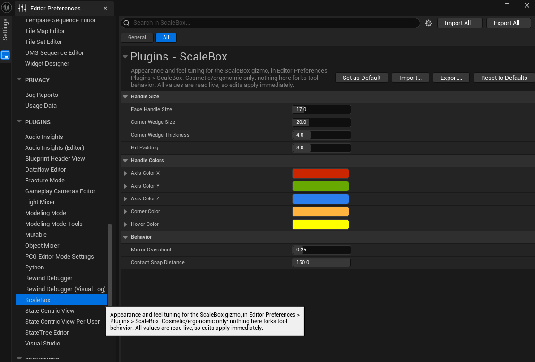Open Usage Data settings
This screenshot has height=362, width=535.
(x=41, y=106)
